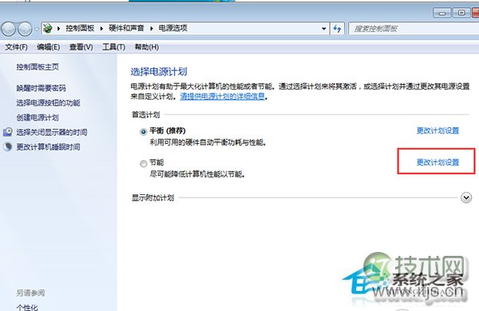Image resolution: width=479 pixels, height=311 pixels.
Task: Expand the arrow before 控制面板 breadcrumb
Action: pyautogui.click(x=58, y=29)
